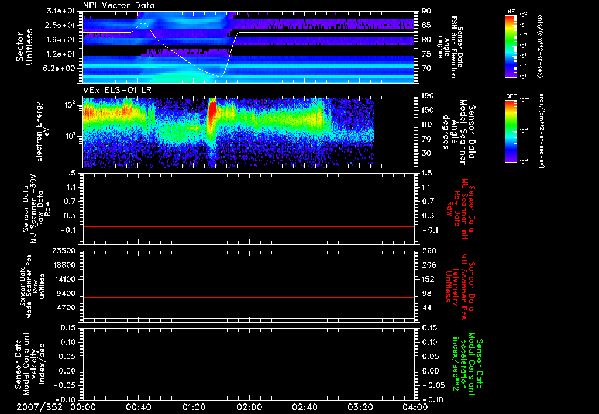The image size is (599, 414).
Task: Click the white sun elevation curve minimum
Action: coord(220,77)
